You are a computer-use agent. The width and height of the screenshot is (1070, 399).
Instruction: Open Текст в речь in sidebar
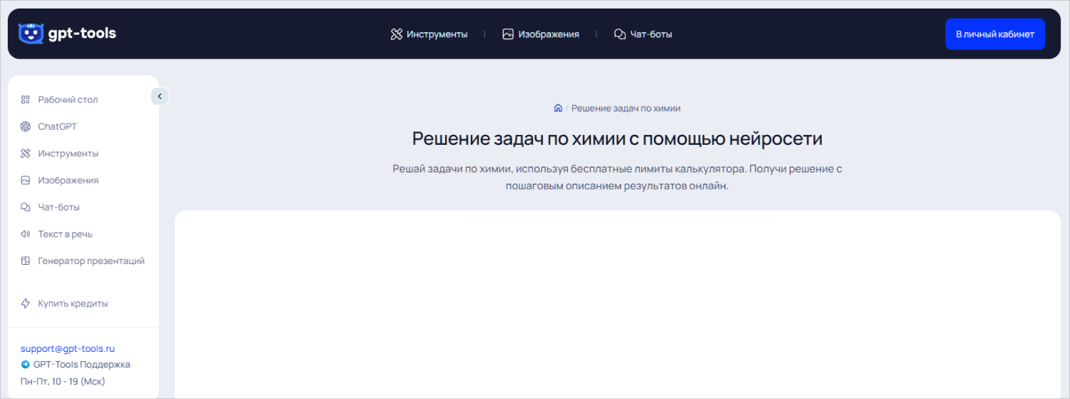(66, 234)
